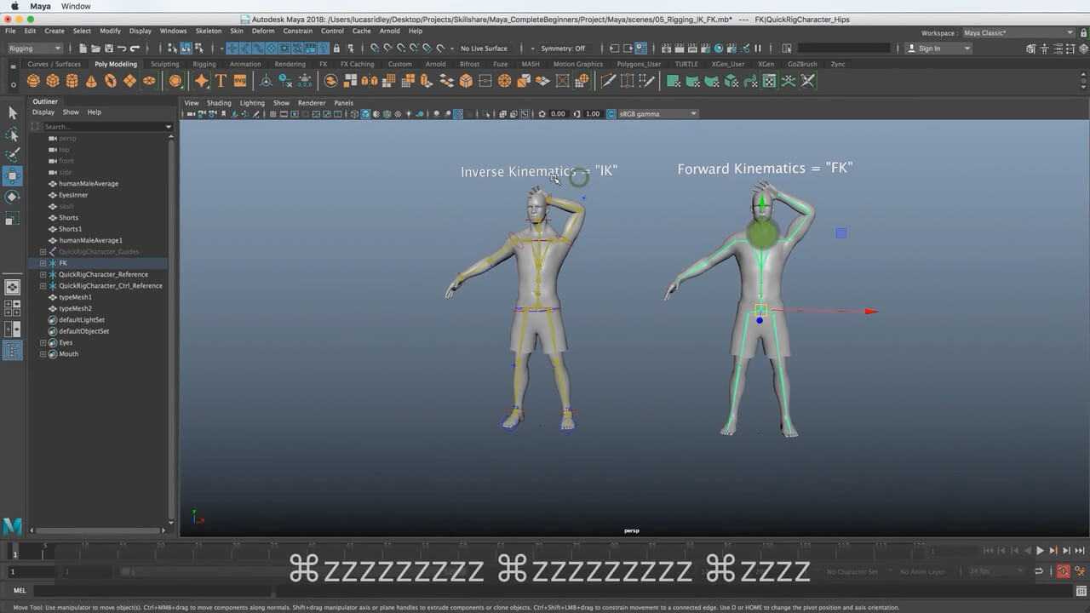Expand the FK node in Outliner

tap(43, 263)
